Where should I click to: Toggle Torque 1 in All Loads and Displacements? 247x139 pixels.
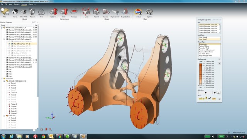coord(9,92)
